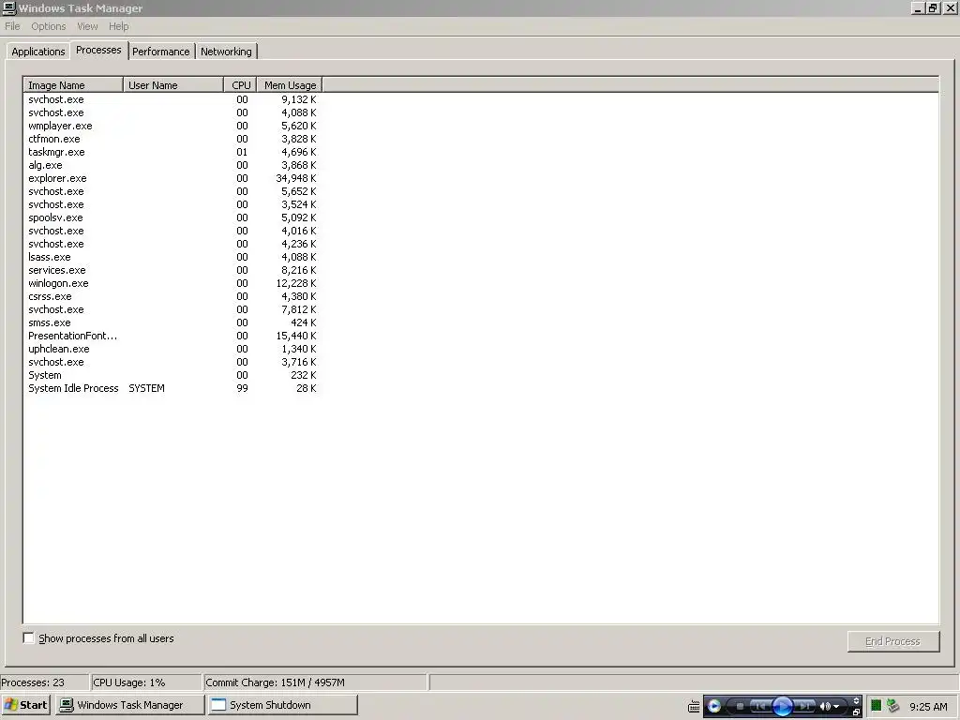The image size is (960, 720).
Task: Sort by Image Name column header
Action: pos(73,85)
